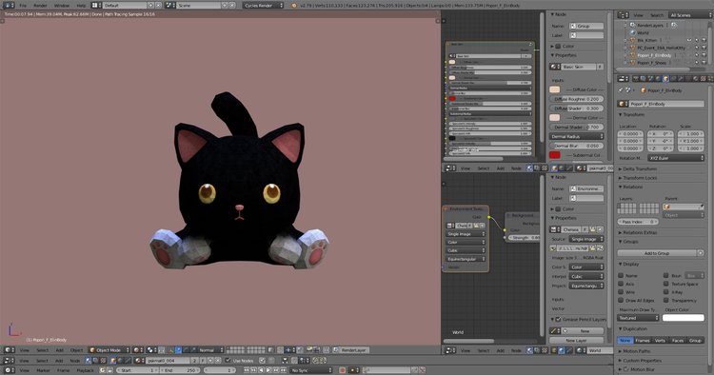
Task: Select Popori_F_Shoes in the outliner
Action: coord(651,63)
